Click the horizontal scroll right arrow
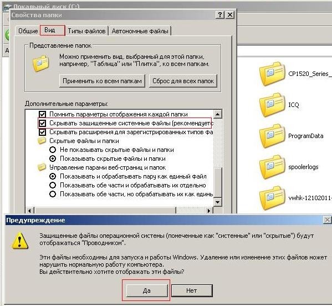This screenshot has width=332, height=306. tap(209, 211)
